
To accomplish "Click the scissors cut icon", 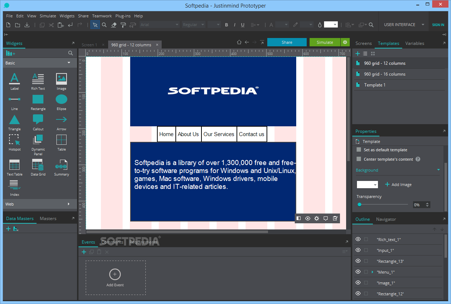I will pyautogui.click(x=51, y=25).
